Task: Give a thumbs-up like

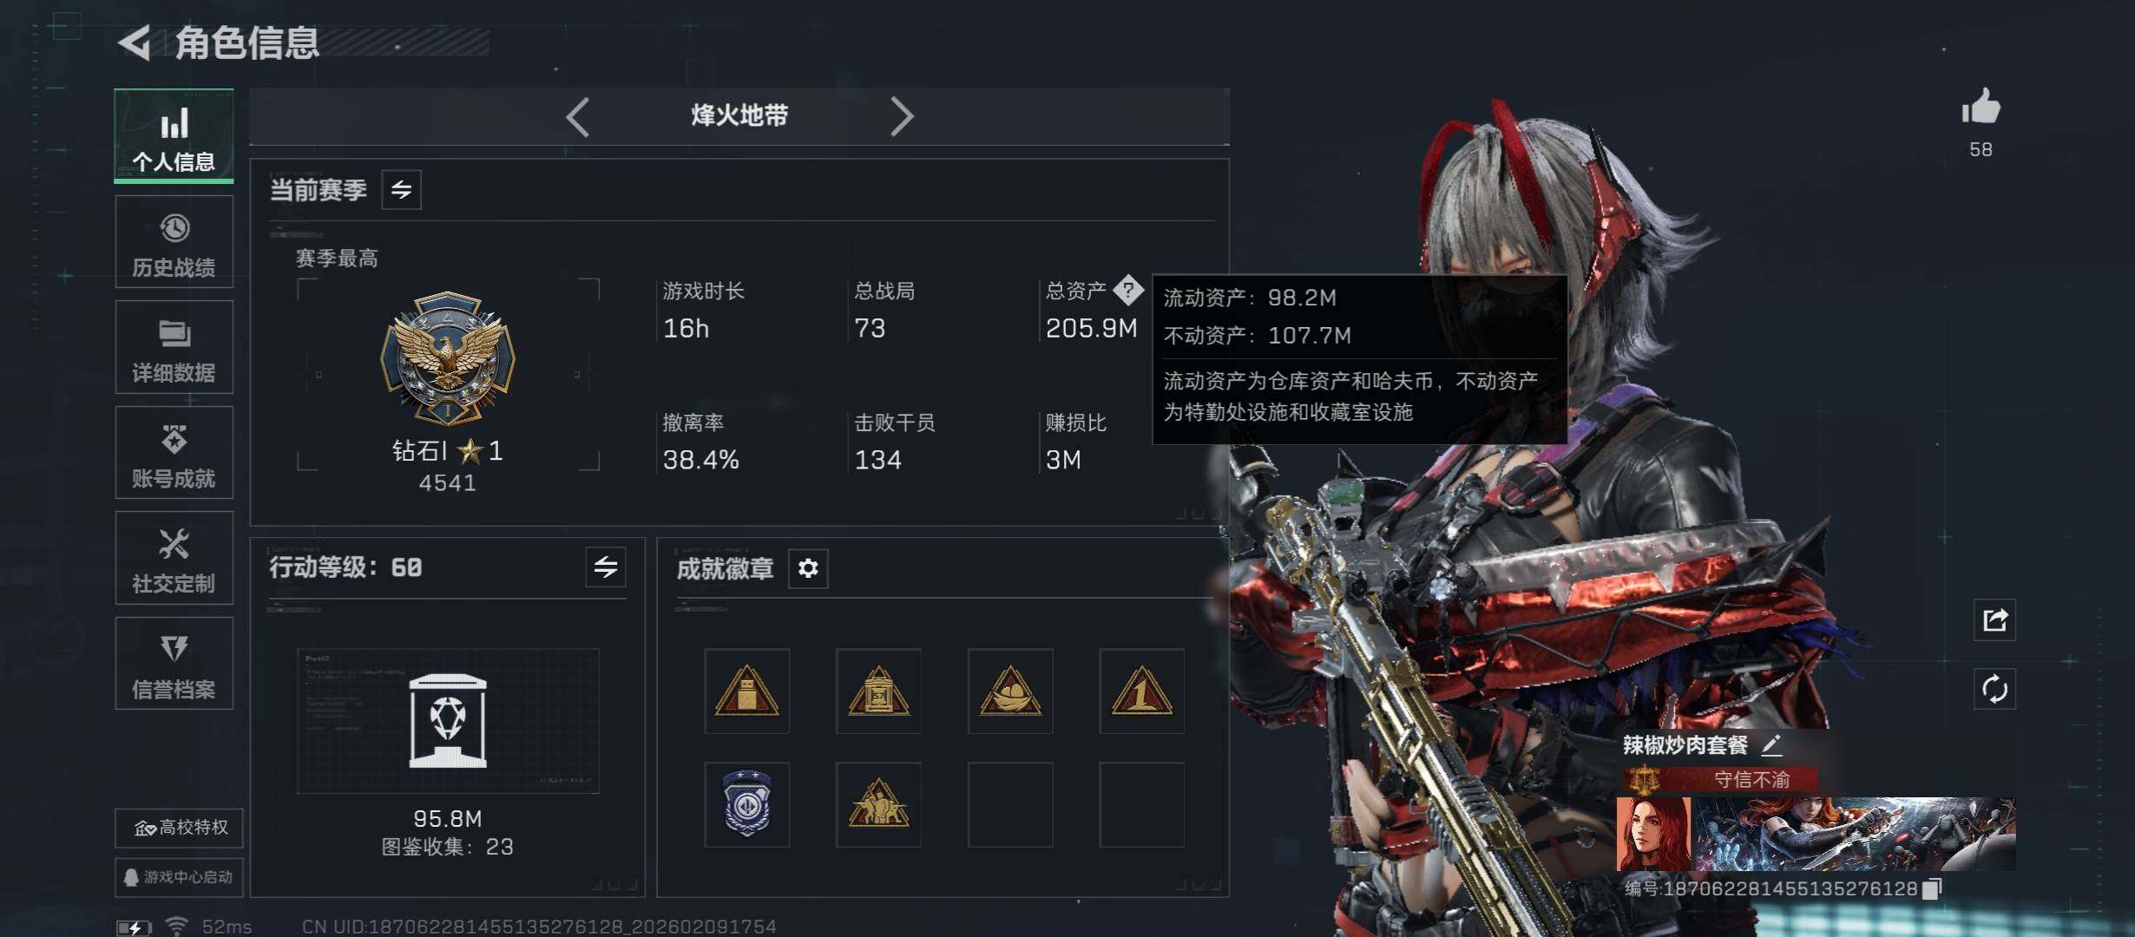Action: click(1981, 108)
